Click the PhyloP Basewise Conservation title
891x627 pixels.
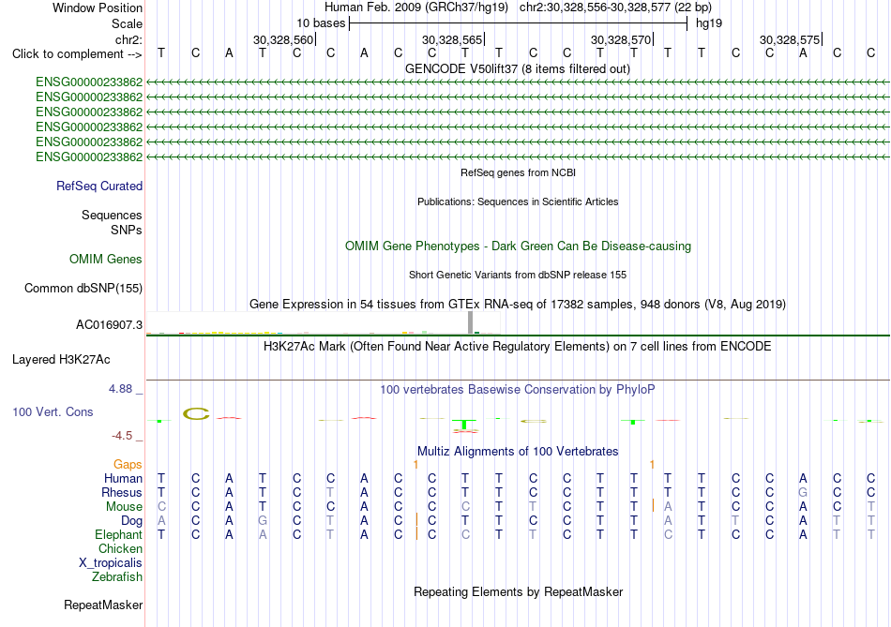[x=517, y=390]
